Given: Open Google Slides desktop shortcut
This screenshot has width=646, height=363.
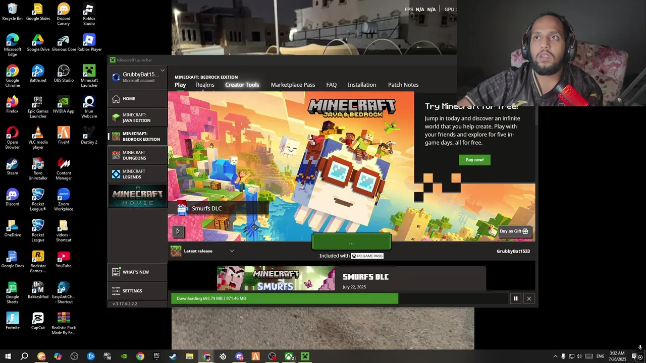Looking at the screenshot, I should coord(38,12).
